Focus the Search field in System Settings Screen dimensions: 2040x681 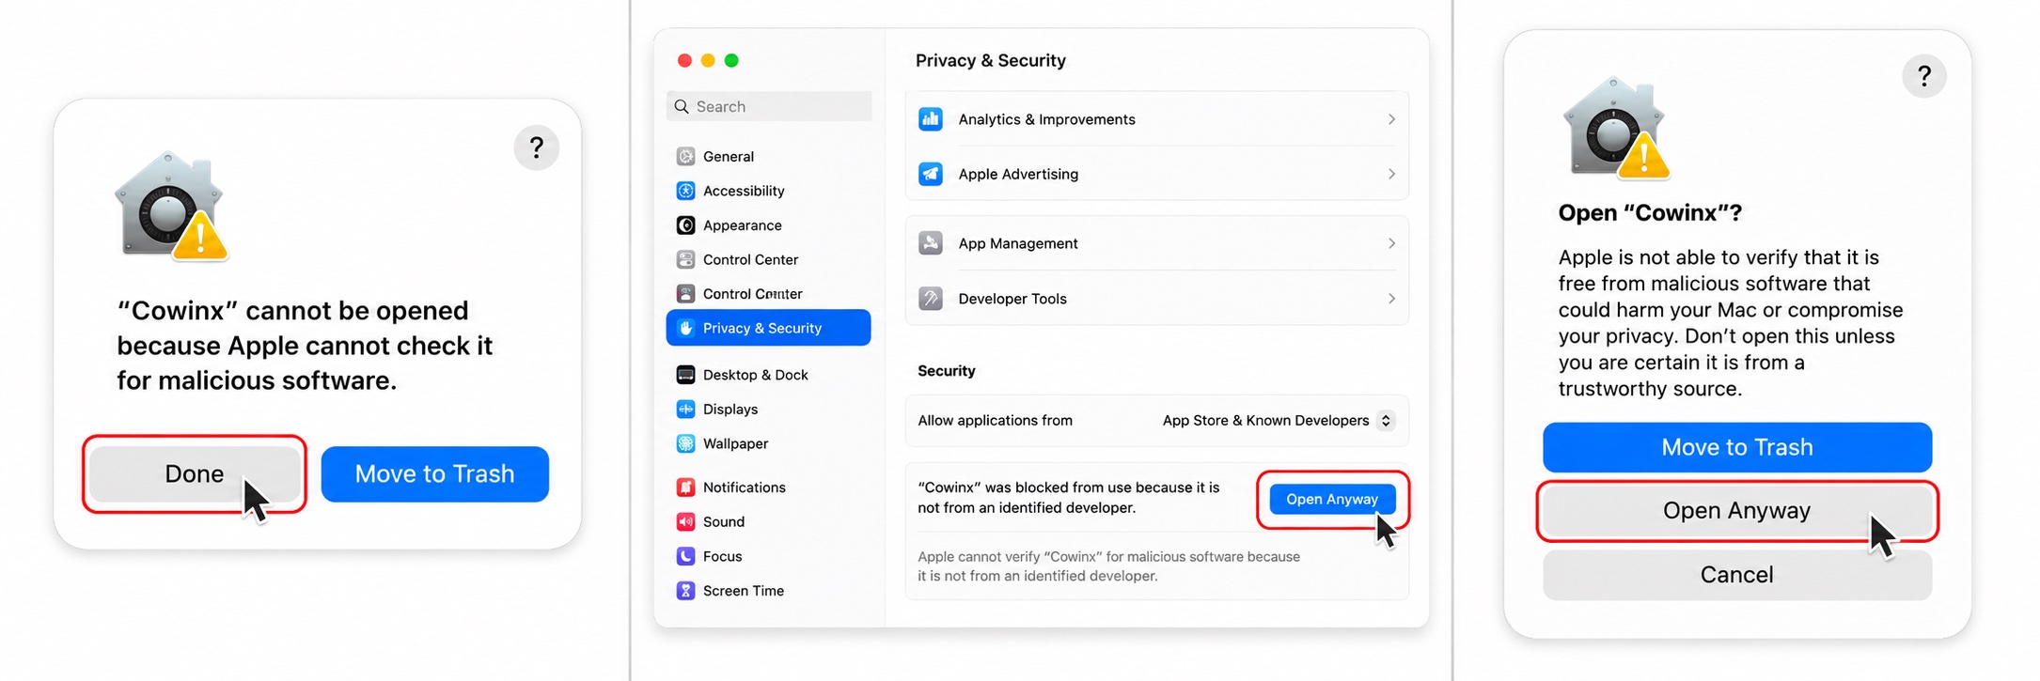pos(769,106)
